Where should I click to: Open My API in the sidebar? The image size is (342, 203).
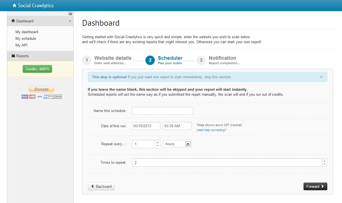point(22,45)
